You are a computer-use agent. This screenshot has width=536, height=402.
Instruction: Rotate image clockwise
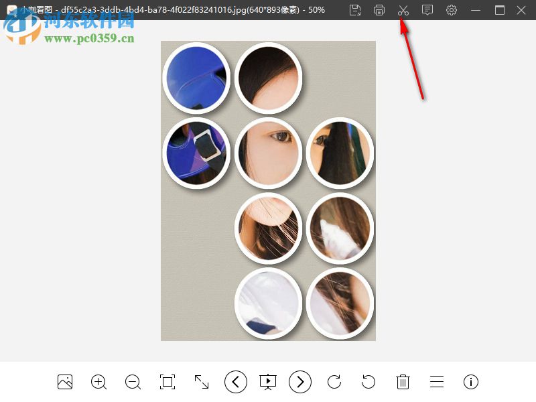[334, 382]
